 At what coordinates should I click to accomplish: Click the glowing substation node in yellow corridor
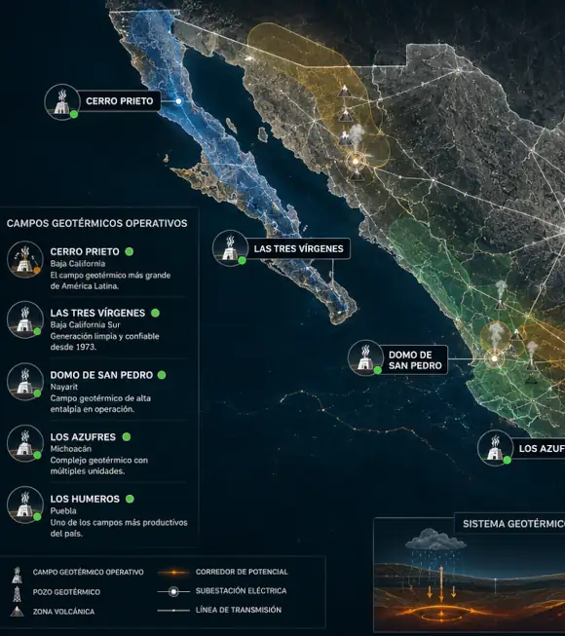point(356,162)
